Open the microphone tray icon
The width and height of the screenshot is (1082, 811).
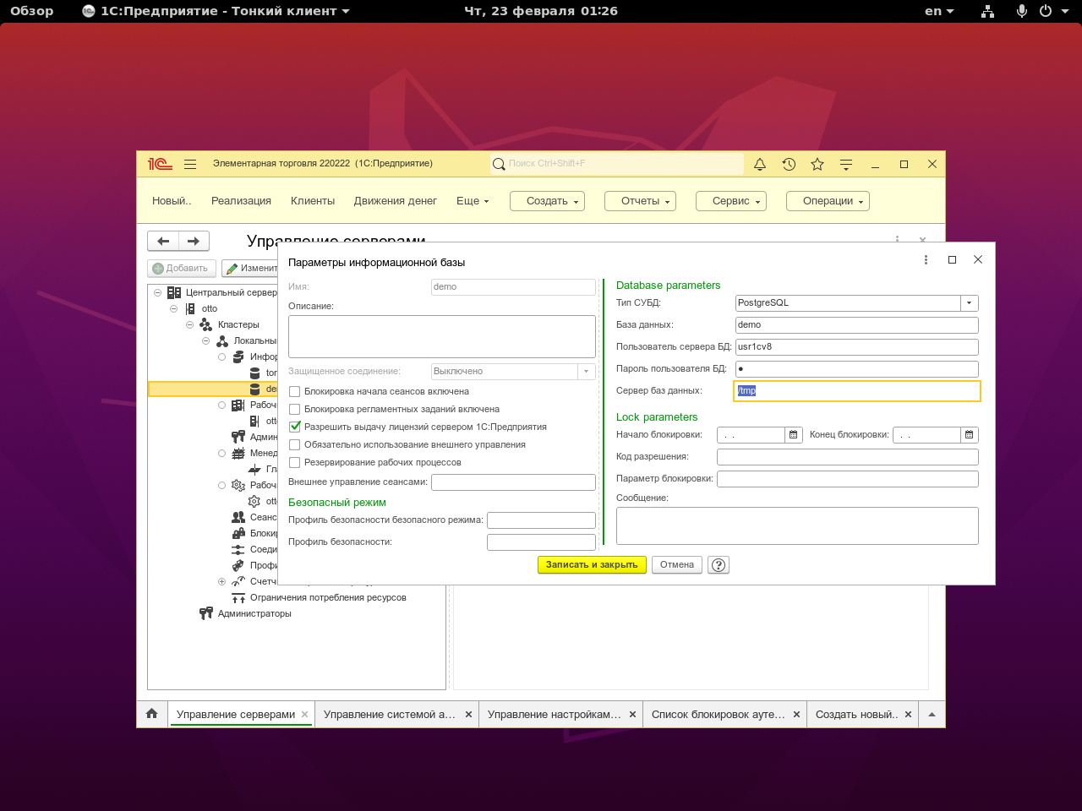(x=1022, y=11)
